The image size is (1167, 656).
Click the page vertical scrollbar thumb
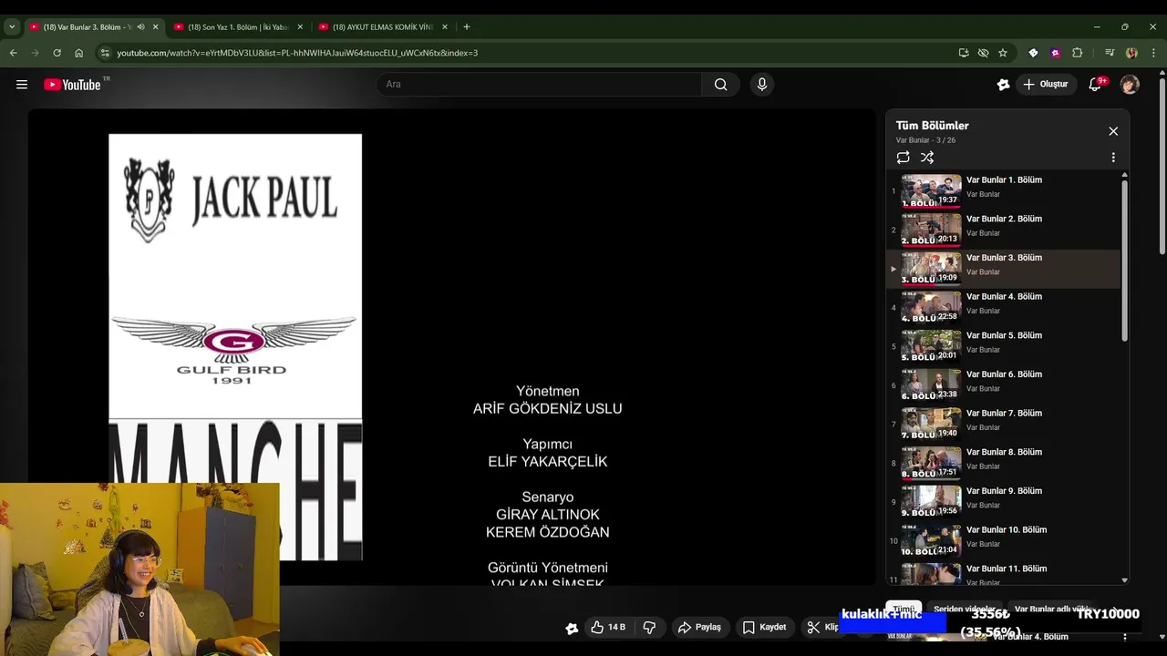(x=1162, y=164)
